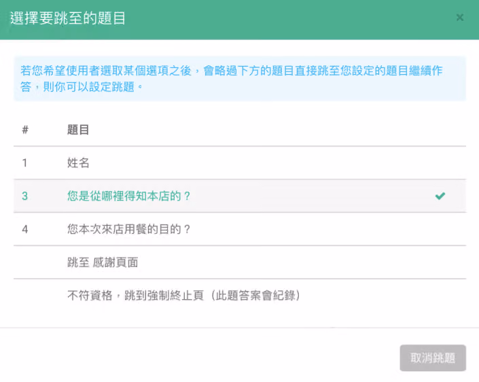The image size is (479, 382).
Task: Close the 選擇要跳至的題目 dialog
Action: pos(460,18)
